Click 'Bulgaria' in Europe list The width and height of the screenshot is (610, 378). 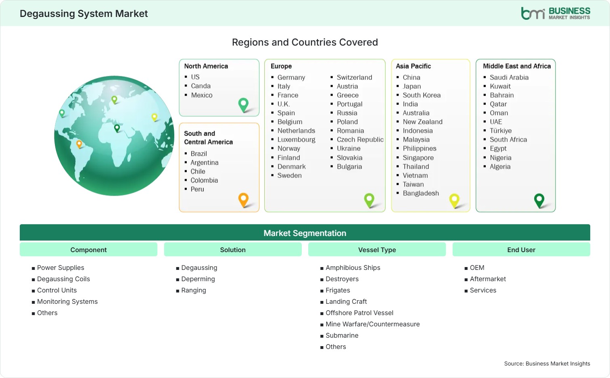349,167
